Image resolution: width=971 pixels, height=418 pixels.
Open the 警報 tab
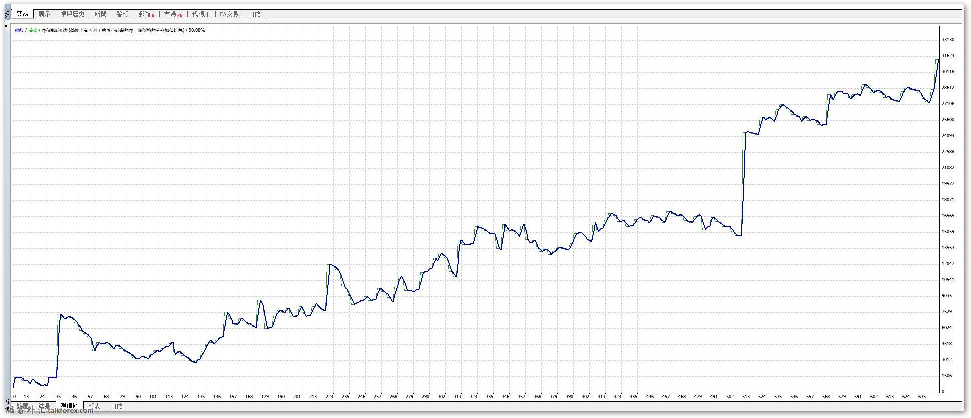coord(122,14)
